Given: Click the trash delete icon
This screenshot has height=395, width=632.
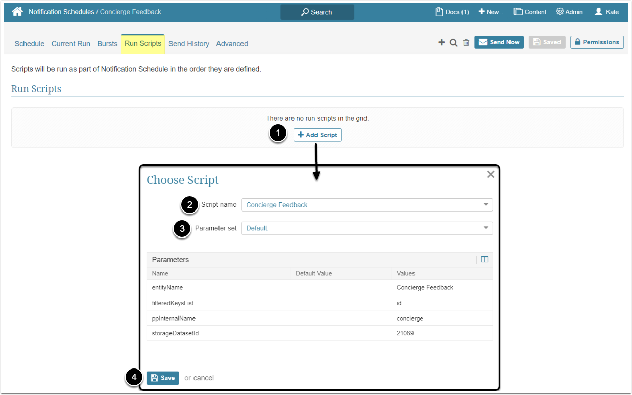Looking at the screenshot, I should [x=466, y=43].
